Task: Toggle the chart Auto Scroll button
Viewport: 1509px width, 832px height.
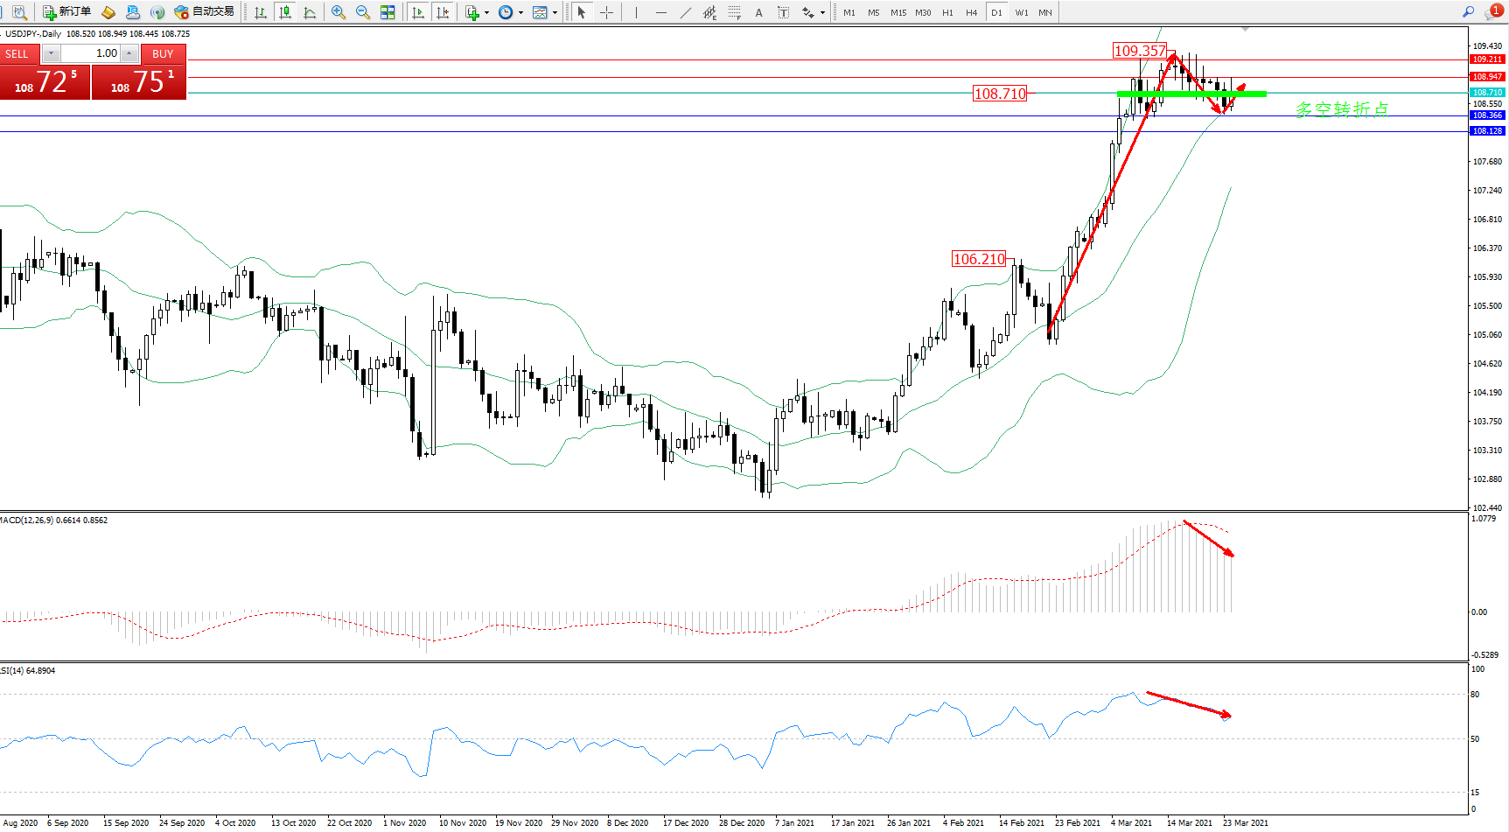Action: pyautogui.click(x=418, y=12)
